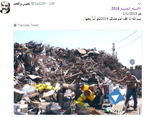Open the tweet author's profile avatar
144x117 pixels.
pos(5,8)
